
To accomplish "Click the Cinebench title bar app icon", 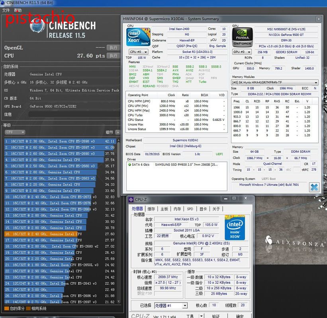I will (3, 3).
